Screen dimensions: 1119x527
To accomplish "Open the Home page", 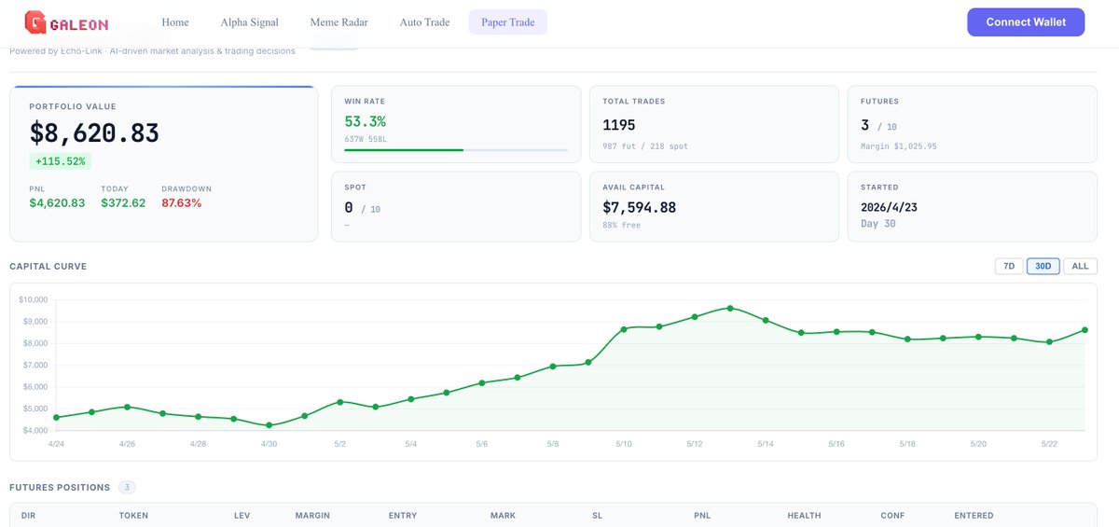I will pos(175,22).
